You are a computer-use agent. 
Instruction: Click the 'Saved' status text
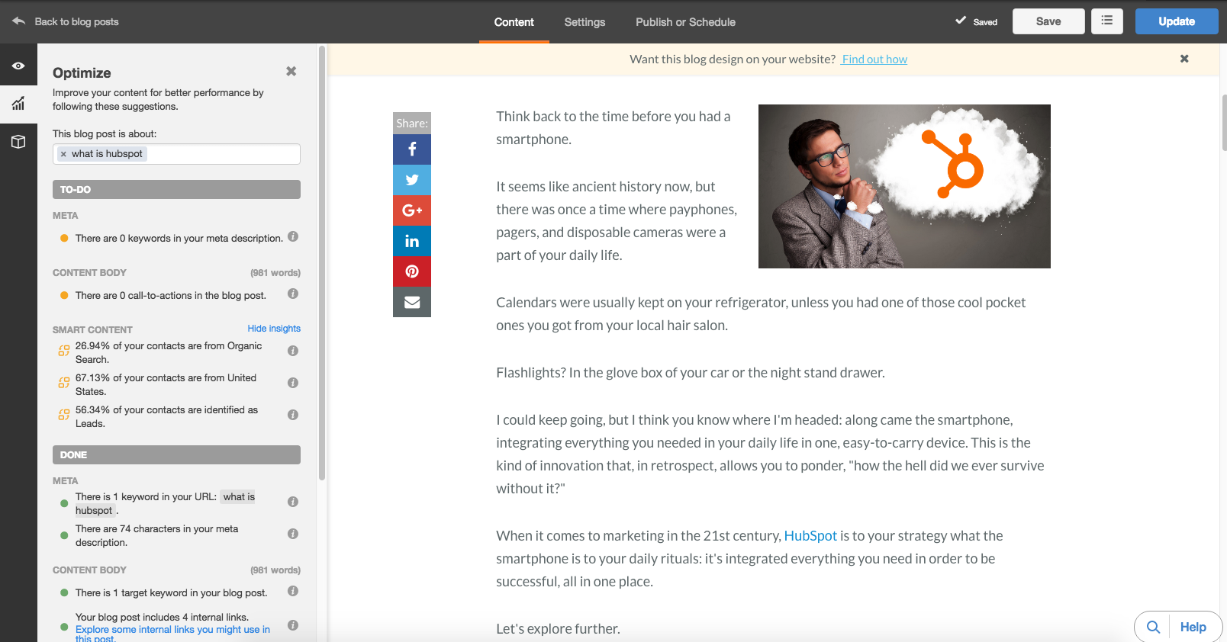coord(985,22)
